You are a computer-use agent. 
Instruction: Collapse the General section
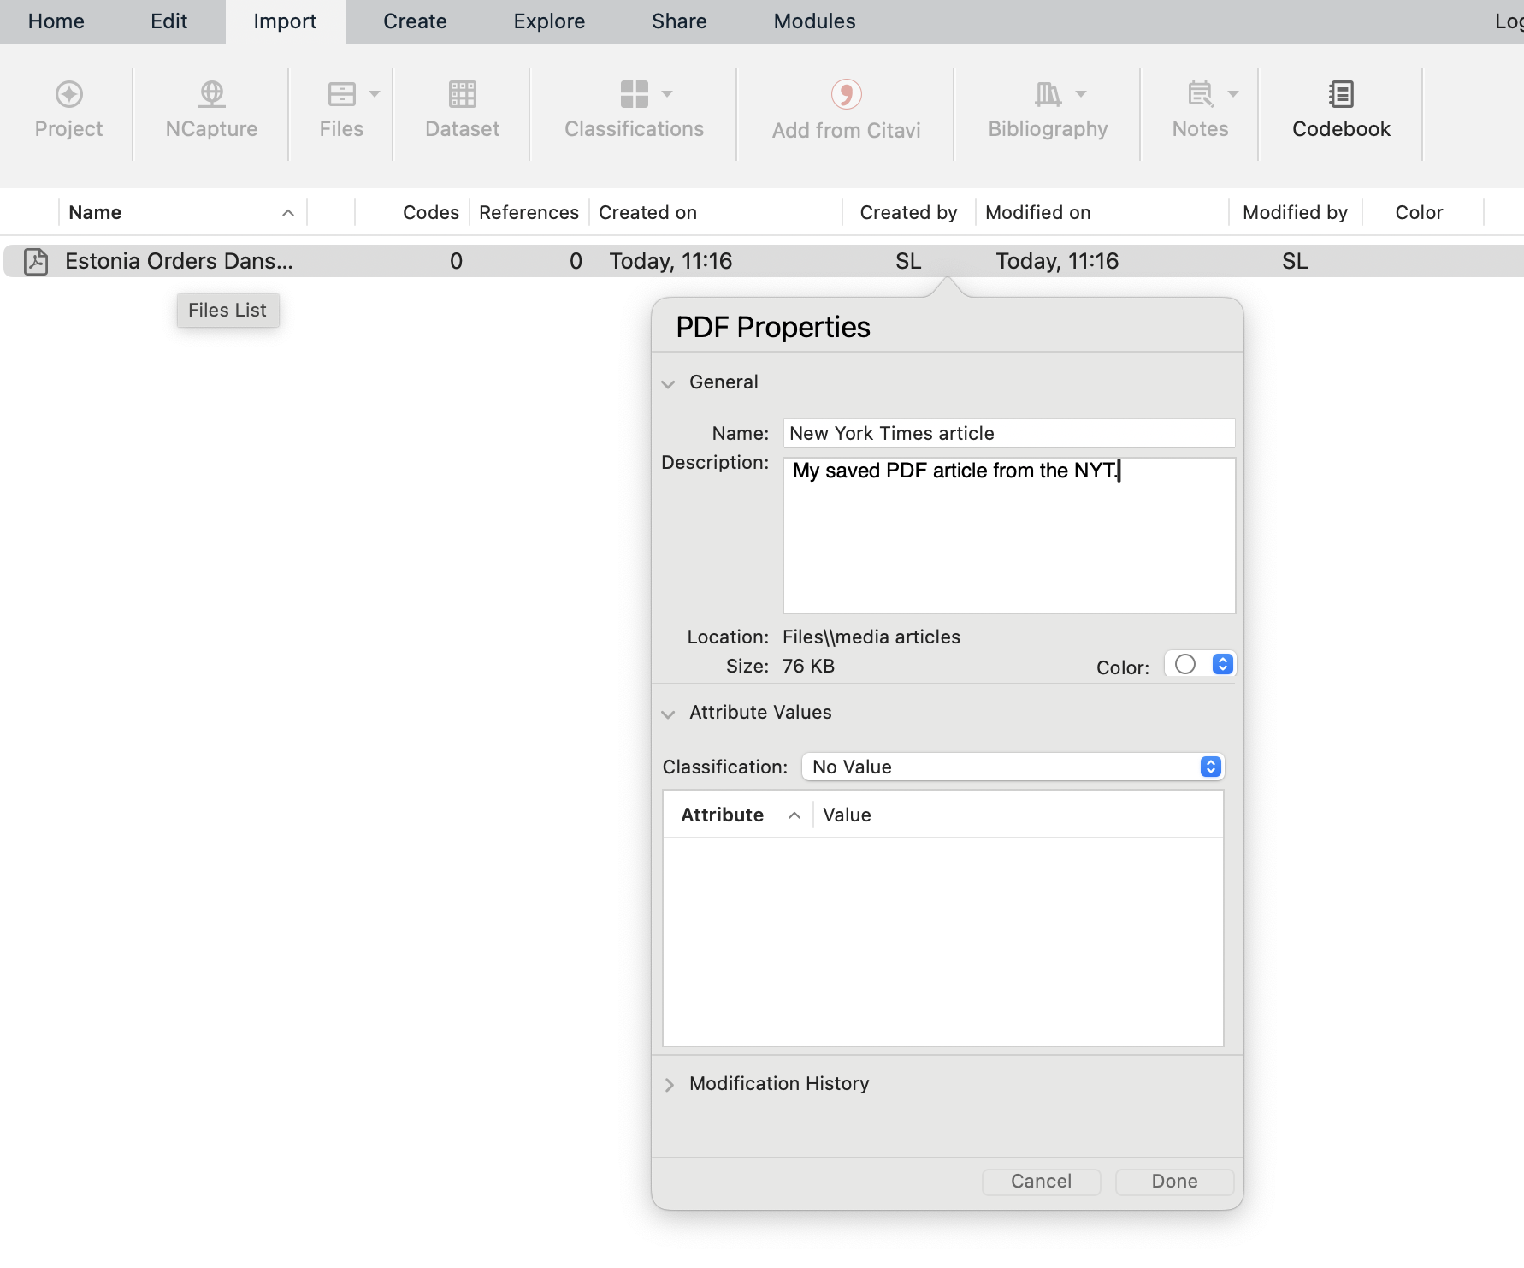(669, 383)
